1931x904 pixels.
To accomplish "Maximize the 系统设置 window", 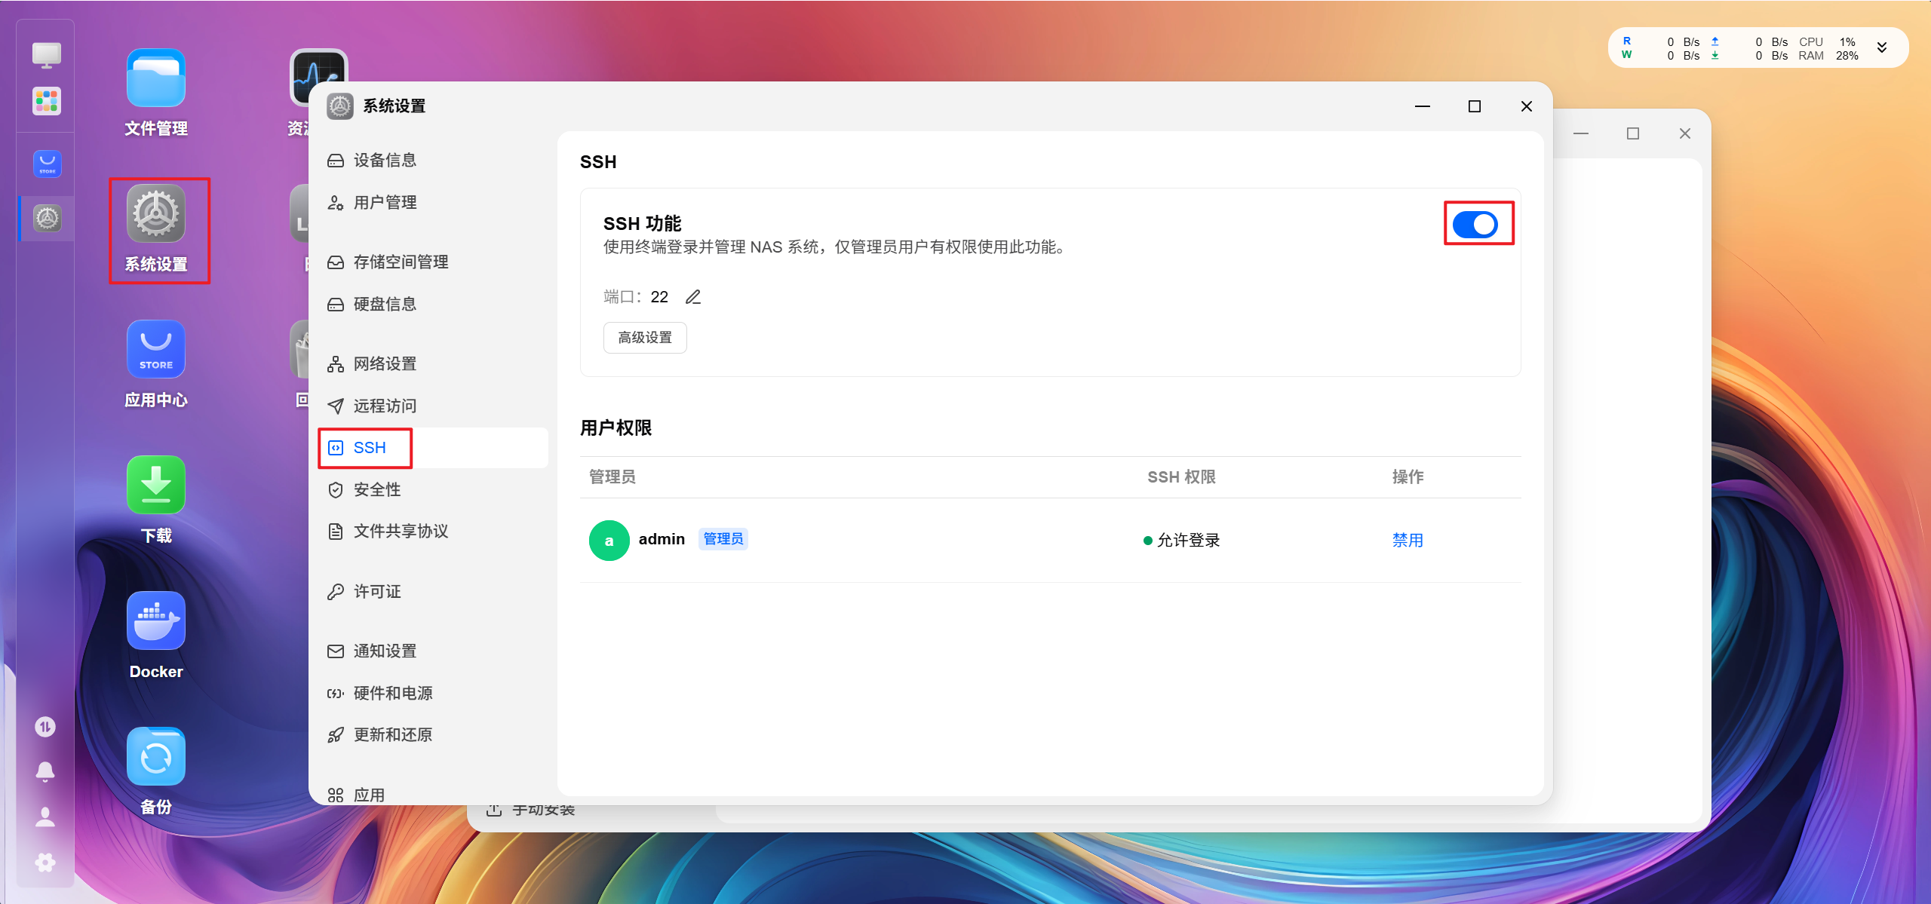I will coord(1475,106).
